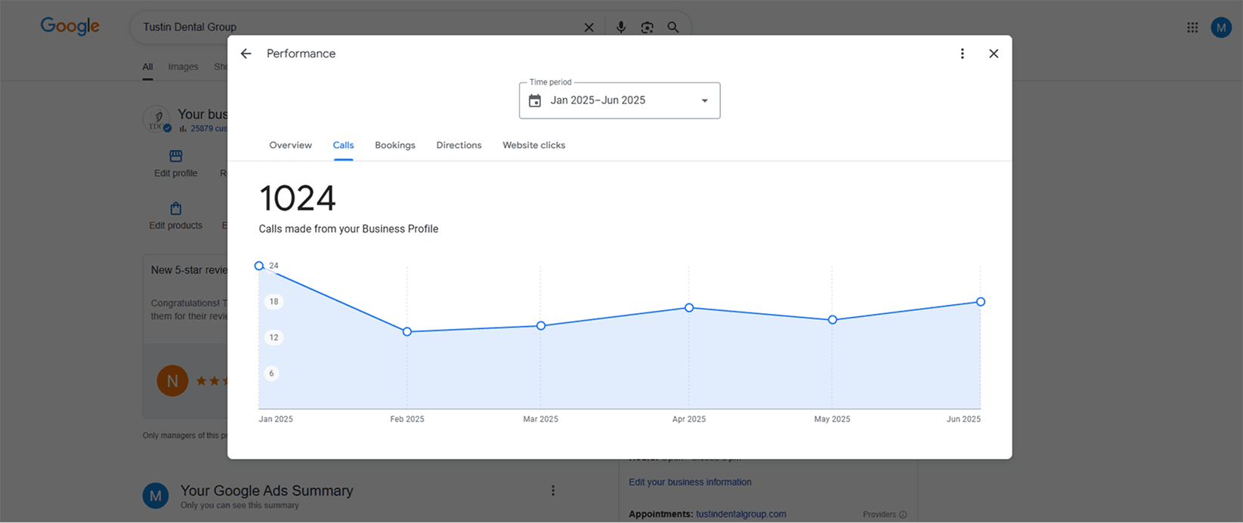Image resolution: width=1243 pixels, height=523 pixels.
Task: Select the Calls tab
Action: [343, 145]
